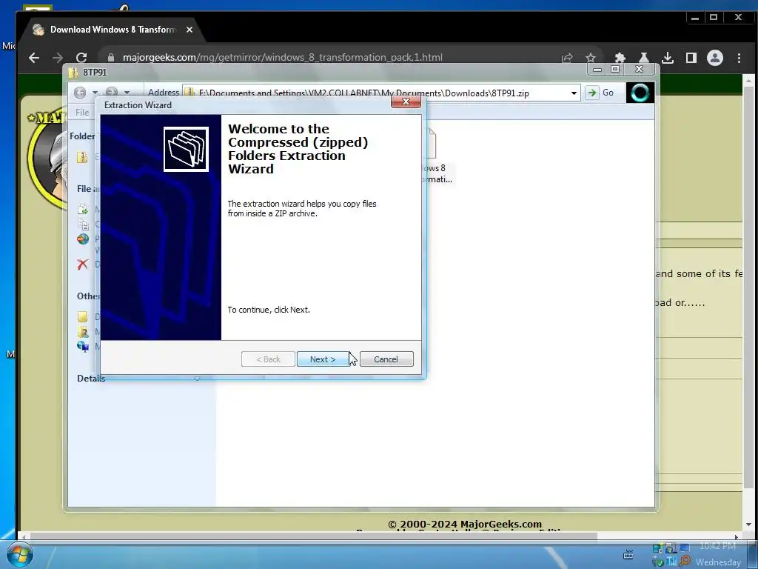758x569 pixels.
Task: Close the Download Windows 8 Transform tab
Action: 189,30
